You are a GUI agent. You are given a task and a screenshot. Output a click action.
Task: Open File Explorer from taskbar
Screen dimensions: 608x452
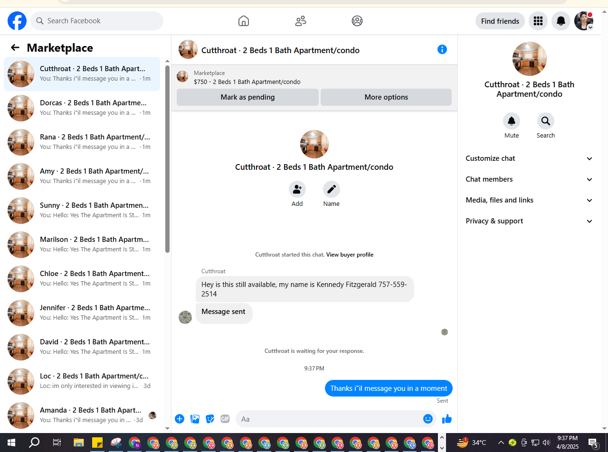tap(79, 443)
